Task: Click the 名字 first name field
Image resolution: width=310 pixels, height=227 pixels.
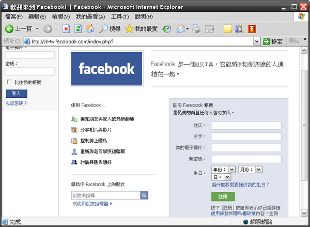Action: coord(246,137)
